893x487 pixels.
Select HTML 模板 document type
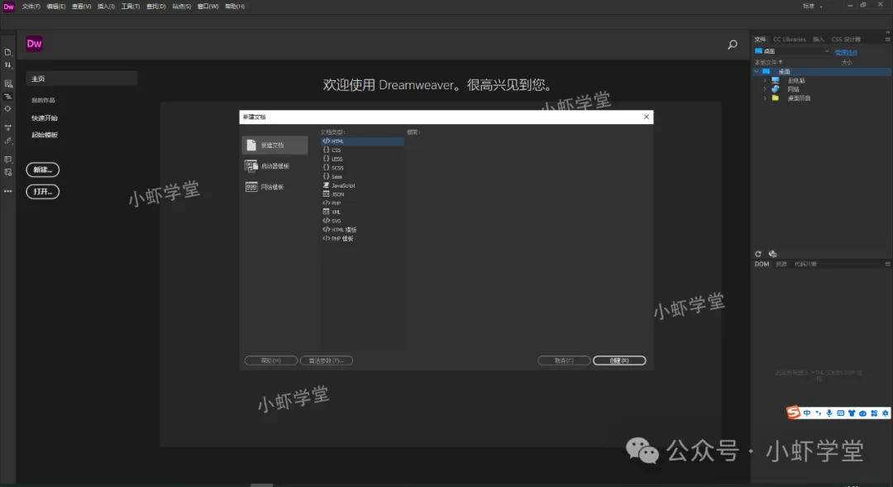pos(362,230)
